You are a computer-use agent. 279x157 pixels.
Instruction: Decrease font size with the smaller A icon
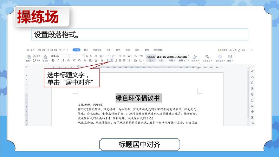[x=91, y=56]
